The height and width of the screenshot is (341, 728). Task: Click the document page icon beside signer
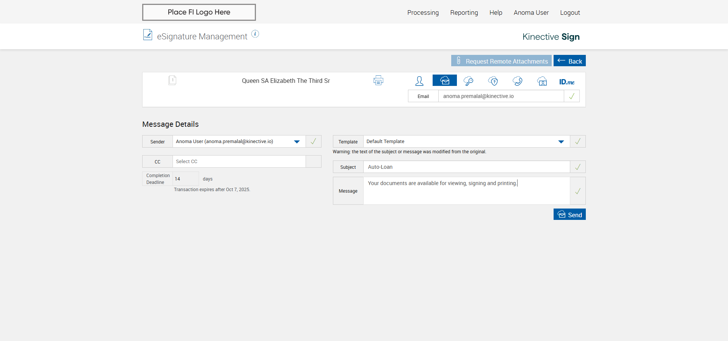pos(172,80)
